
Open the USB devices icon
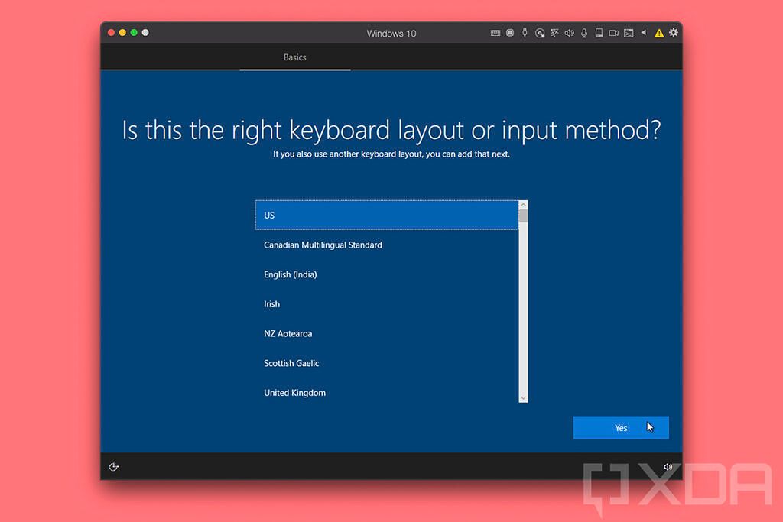(525, 33)
